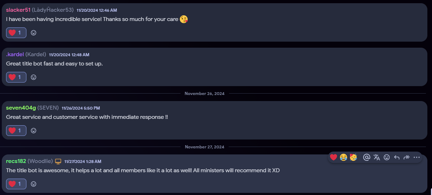Add reaction below seven404g's message

pyautogui.click(x=34, y=131)
